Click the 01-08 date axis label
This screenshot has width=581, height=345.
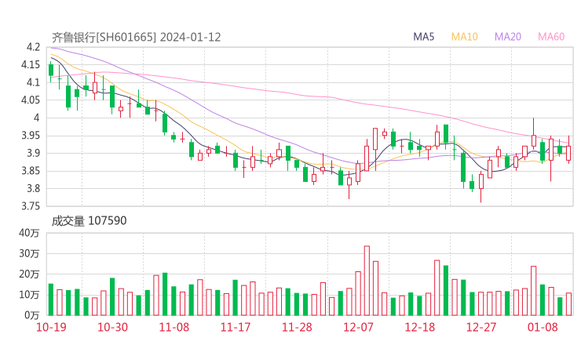click(543, 327)
